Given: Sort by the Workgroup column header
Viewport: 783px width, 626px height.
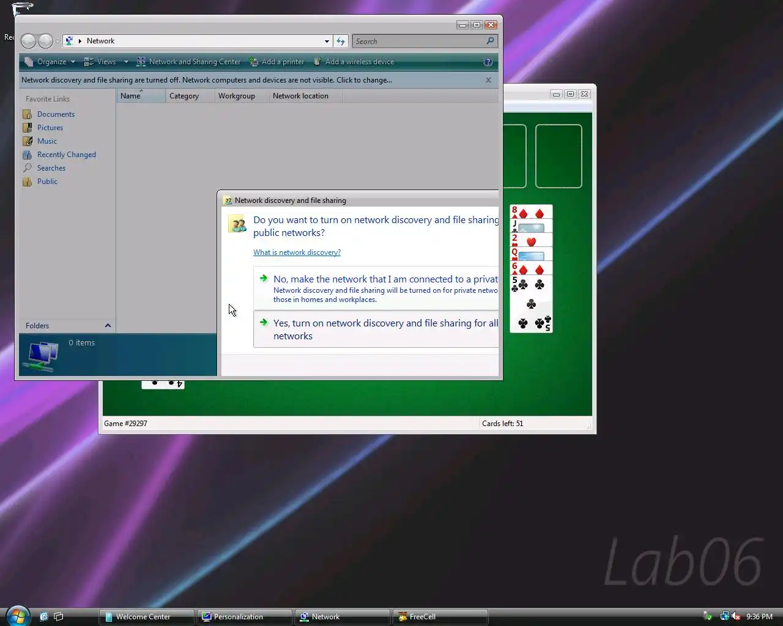Looking at the screenshot, I should coord(241,96).
